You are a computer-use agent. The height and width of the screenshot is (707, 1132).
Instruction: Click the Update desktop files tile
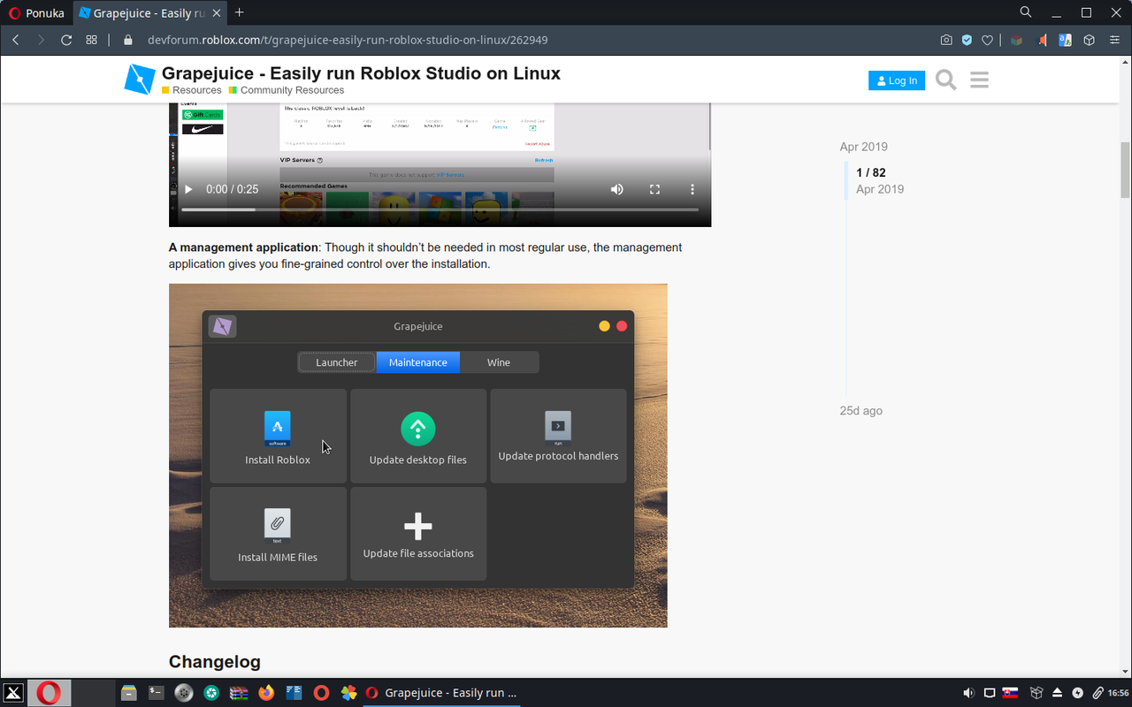pyautogui.click(x=418, y=437)
